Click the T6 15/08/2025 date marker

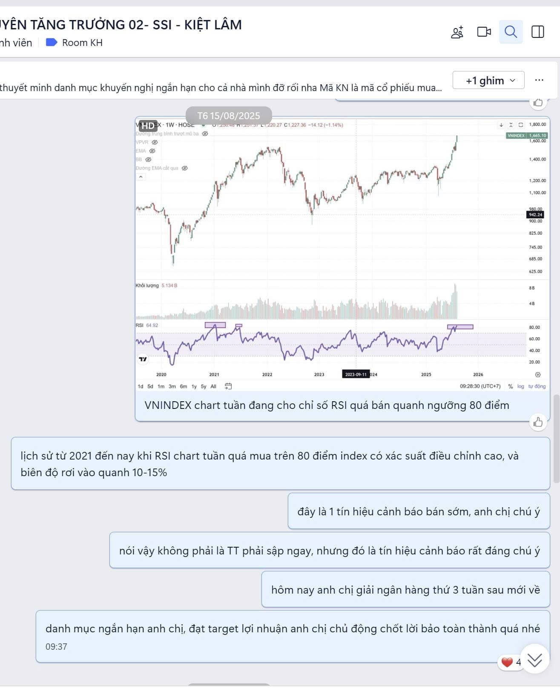click(x=229, y=116)
